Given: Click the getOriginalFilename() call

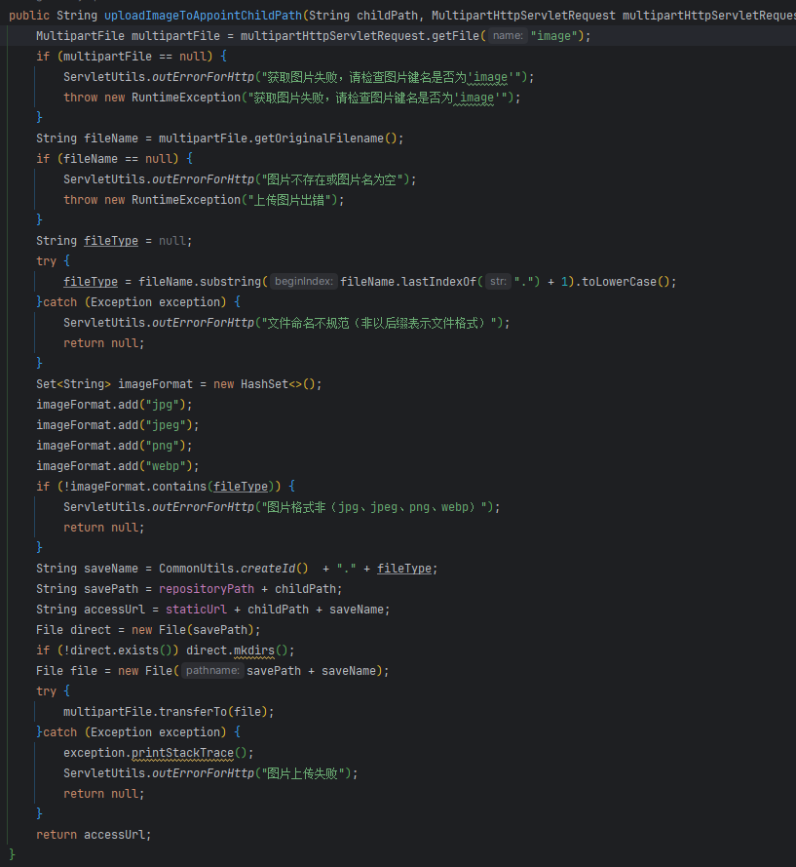Looking at the screenshot, I should pyautogui.click(x=325, y=138).
